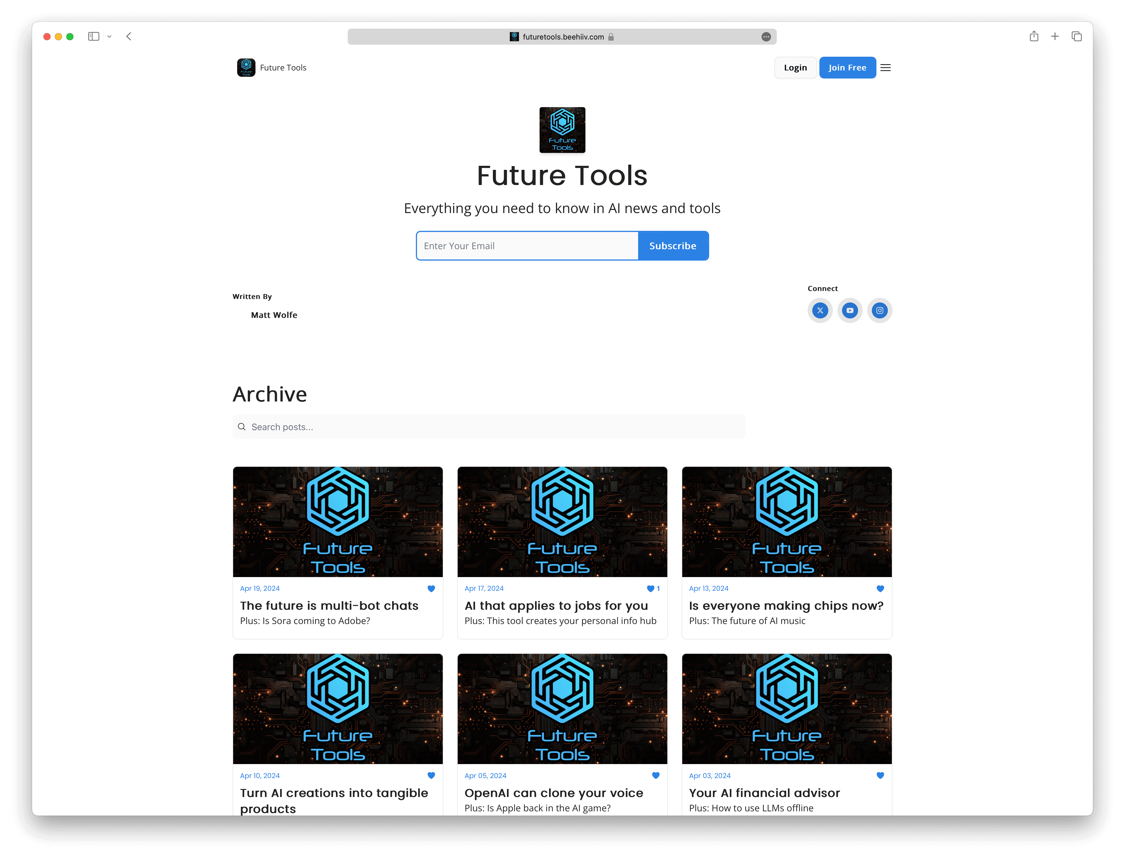Open thumbnail of the Apr 13, 2024 post
Viewport: 1125px width, 858px height.
click(786, 522)
